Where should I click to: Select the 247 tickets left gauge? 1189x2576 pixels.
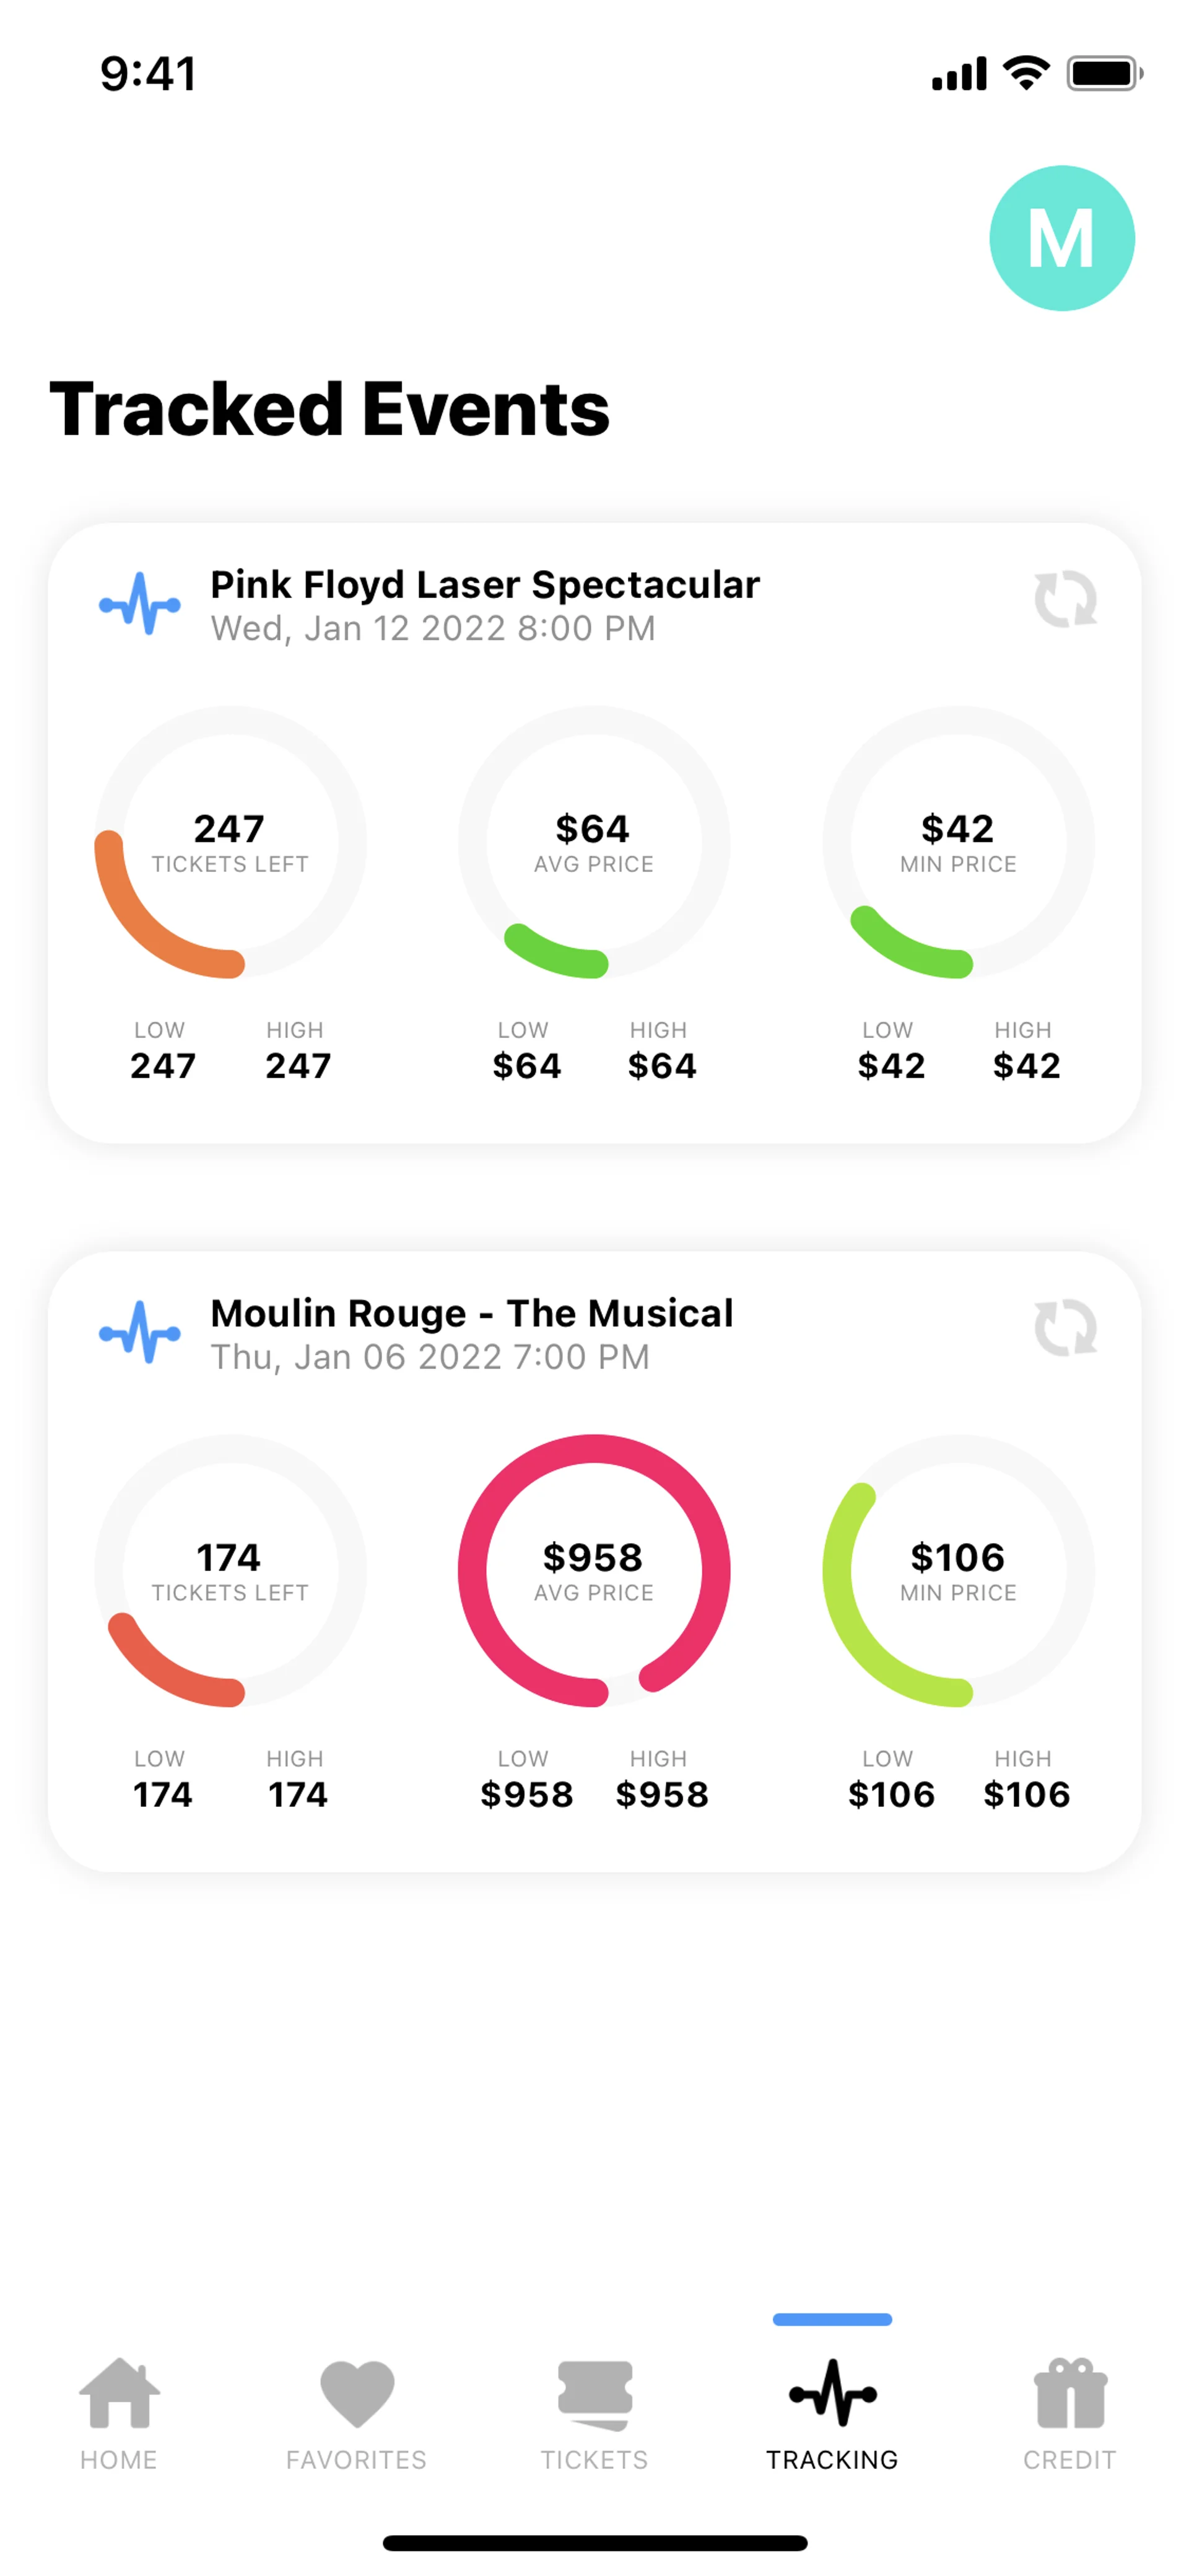pyautogui.click(x=230, y=842)
